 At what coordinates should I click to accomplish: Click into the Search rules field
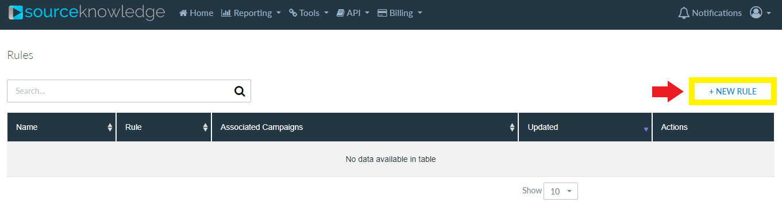click(x=121, y=91)
